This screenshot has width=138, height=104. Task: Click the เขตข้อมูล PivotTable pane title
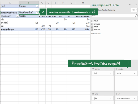click(105, 5)
